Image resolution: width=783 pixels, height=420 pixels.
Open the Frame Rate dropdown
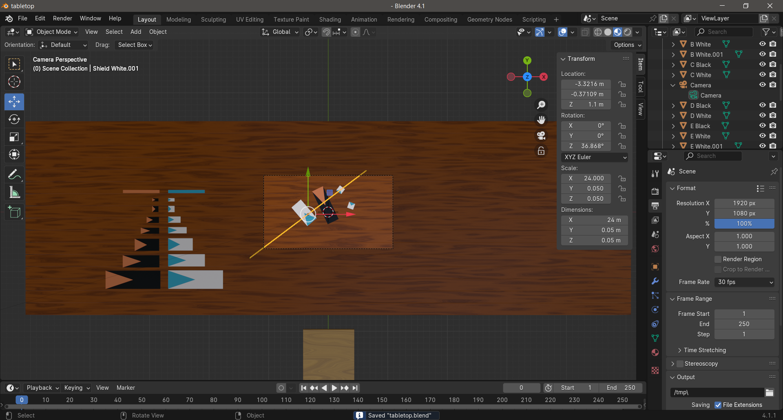[744, 282]
